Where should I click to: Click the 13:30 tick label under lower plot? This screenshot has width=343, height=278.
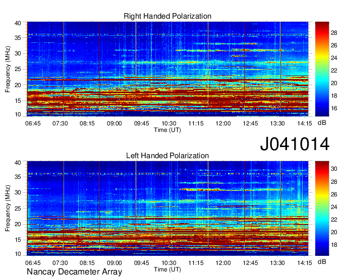coord(277,263)
